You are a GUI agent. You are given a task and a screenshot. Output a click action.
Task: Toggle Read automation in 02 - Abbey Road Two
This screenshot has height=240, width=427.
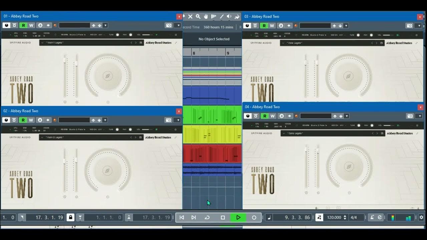click(x=23, y=120)
